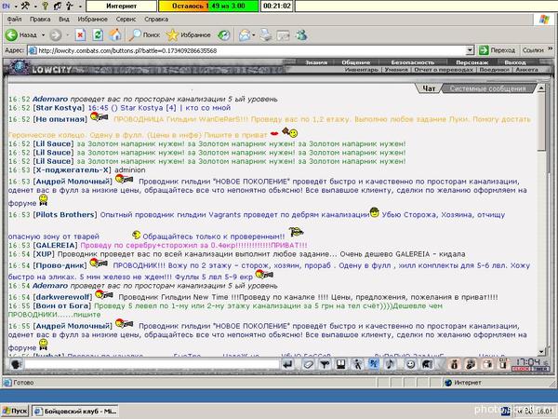Switch to Системные сообщения tab
558x419 pixels.
(x=487, y=88)
